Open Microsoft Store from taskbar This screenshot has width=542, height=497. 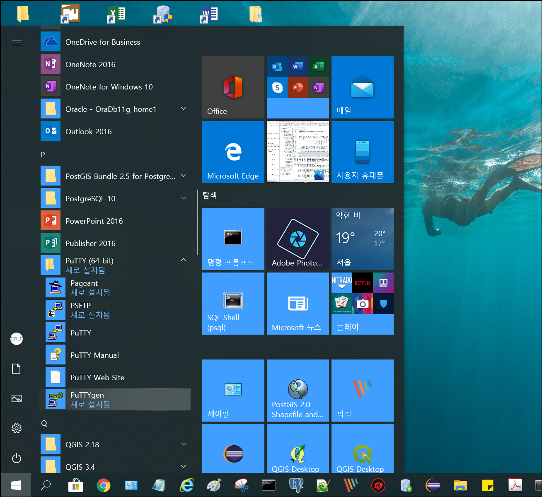(x=75, y=485)
